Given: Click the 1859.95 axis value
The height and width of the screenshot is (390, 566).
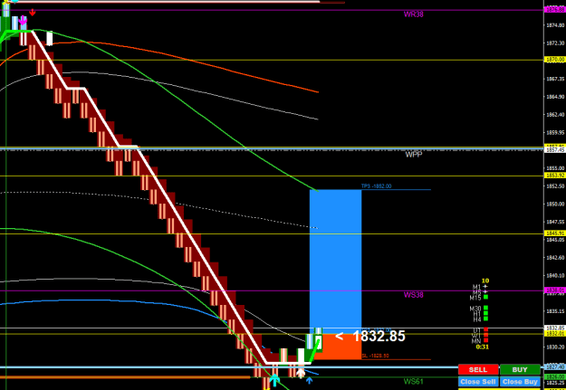Looking at the screenshot, I should coord(555,132).
